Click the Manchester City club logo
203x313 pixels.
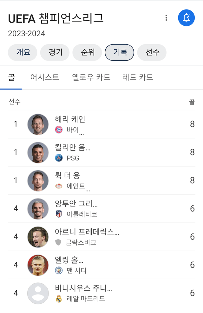[59, 270]
